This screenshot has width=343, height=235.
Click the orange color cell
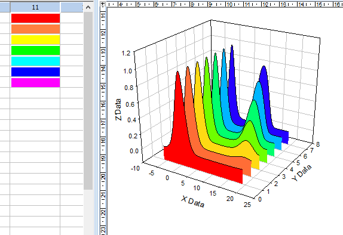35,29
